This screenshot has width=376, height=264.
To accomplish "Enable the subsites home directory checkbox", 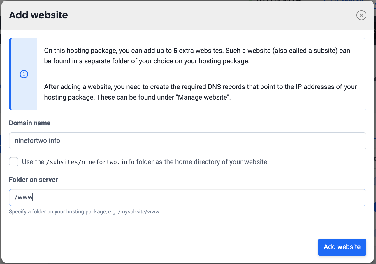I will point(14,162).
